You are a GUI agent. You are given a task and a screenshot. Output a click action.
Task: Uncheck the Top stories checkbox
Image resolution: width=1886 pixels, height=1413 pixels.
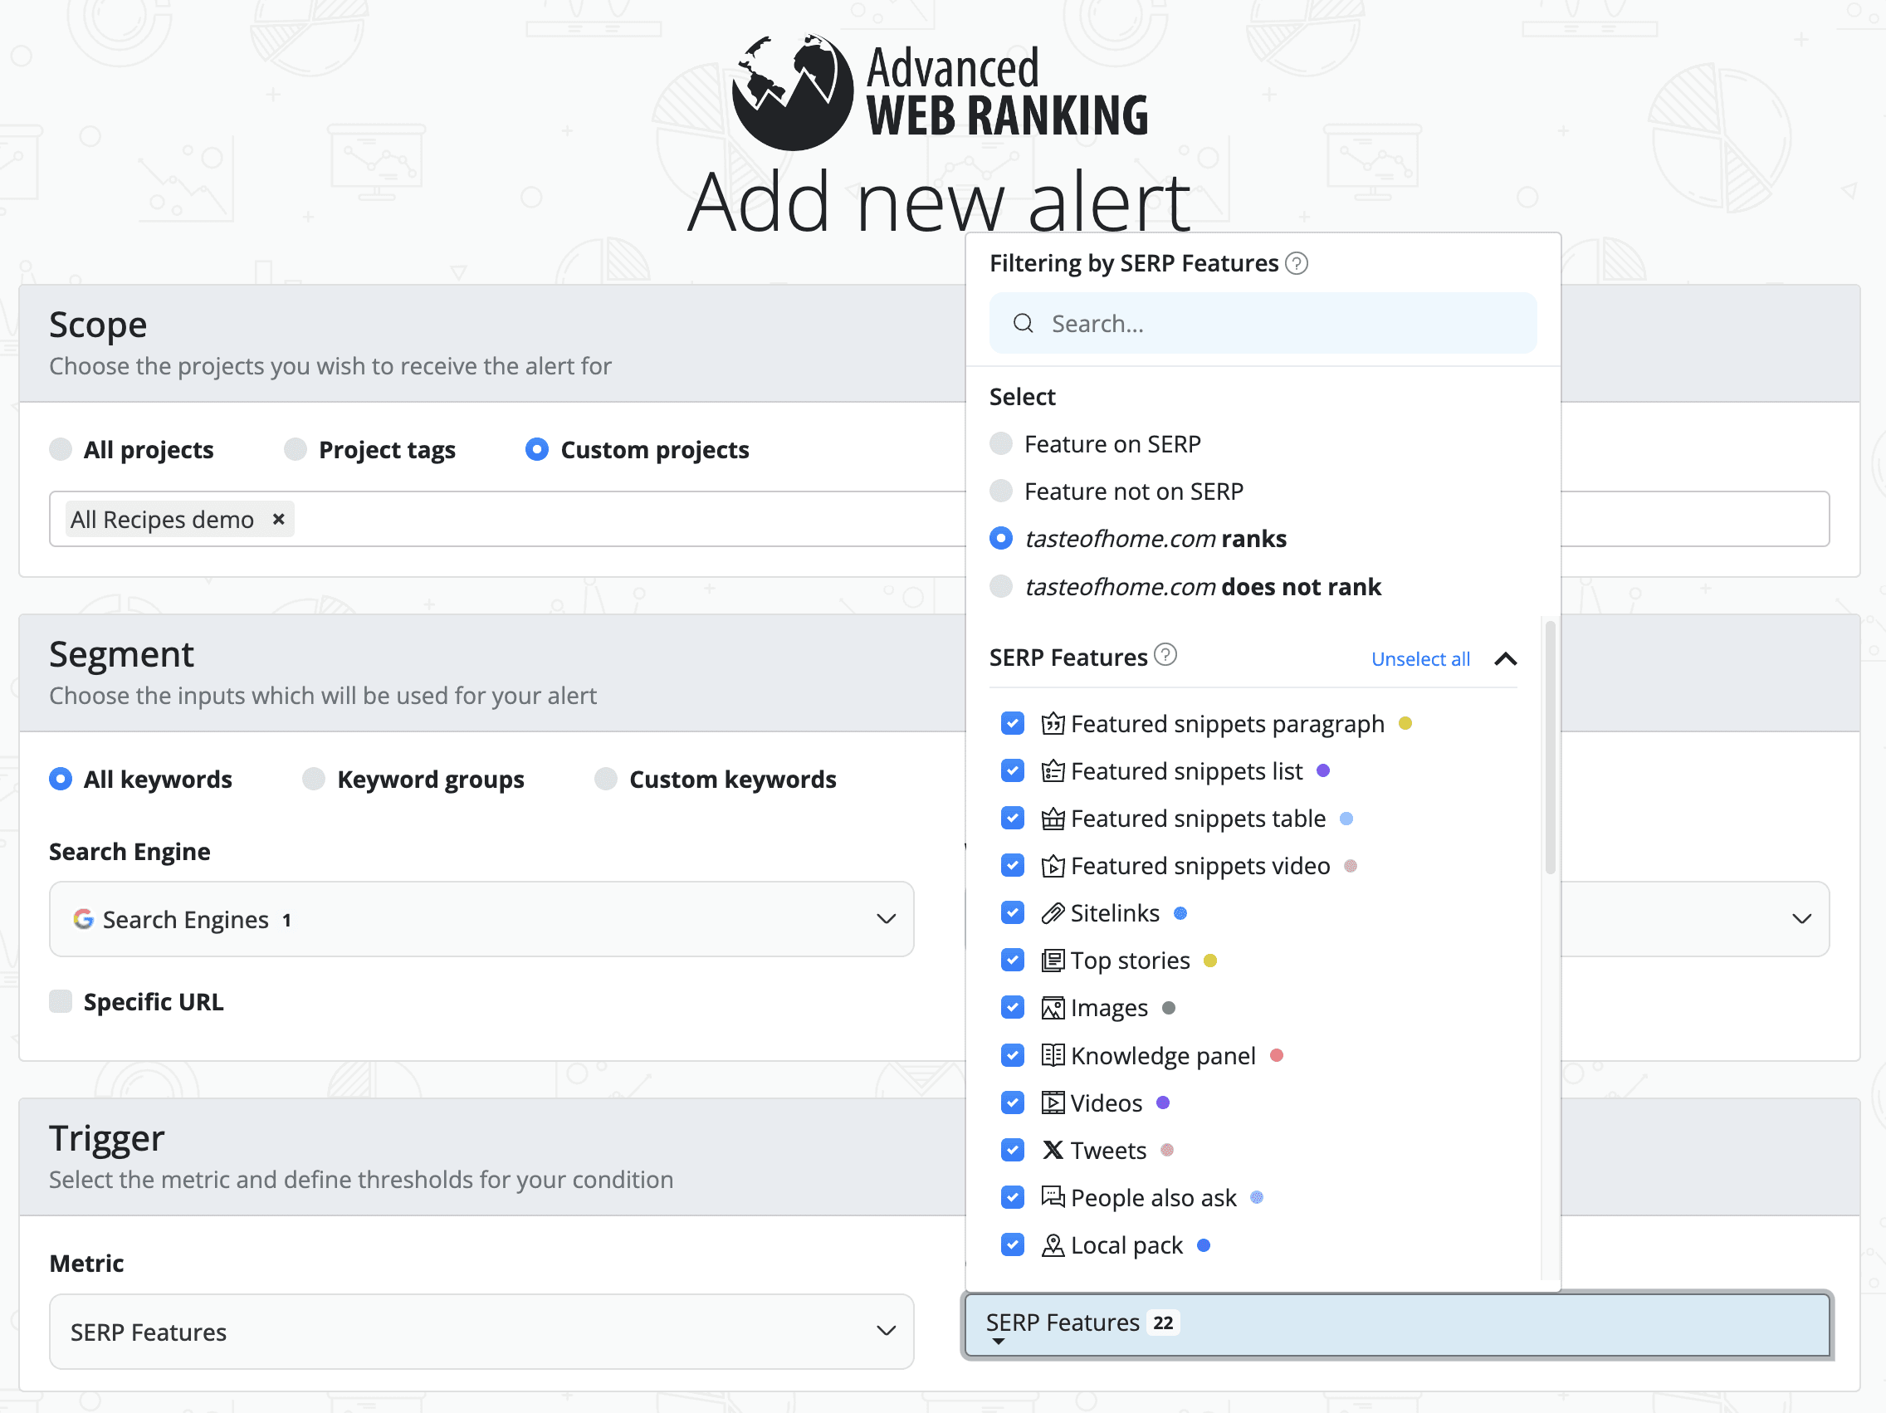[1012, 961]
